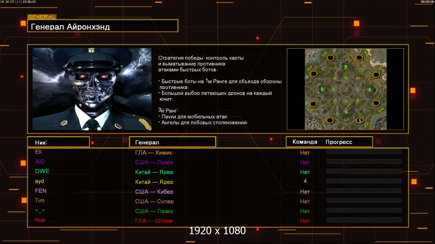Click ayd's team number 4
The image size is (435, 244).
pos(305,181)
